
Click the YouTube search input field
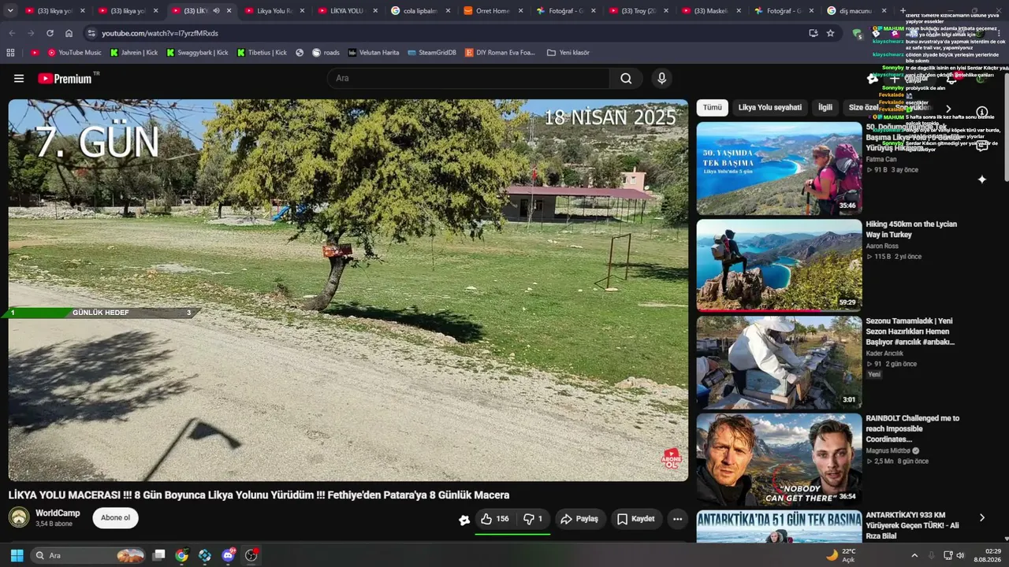(x=468, y=78)
